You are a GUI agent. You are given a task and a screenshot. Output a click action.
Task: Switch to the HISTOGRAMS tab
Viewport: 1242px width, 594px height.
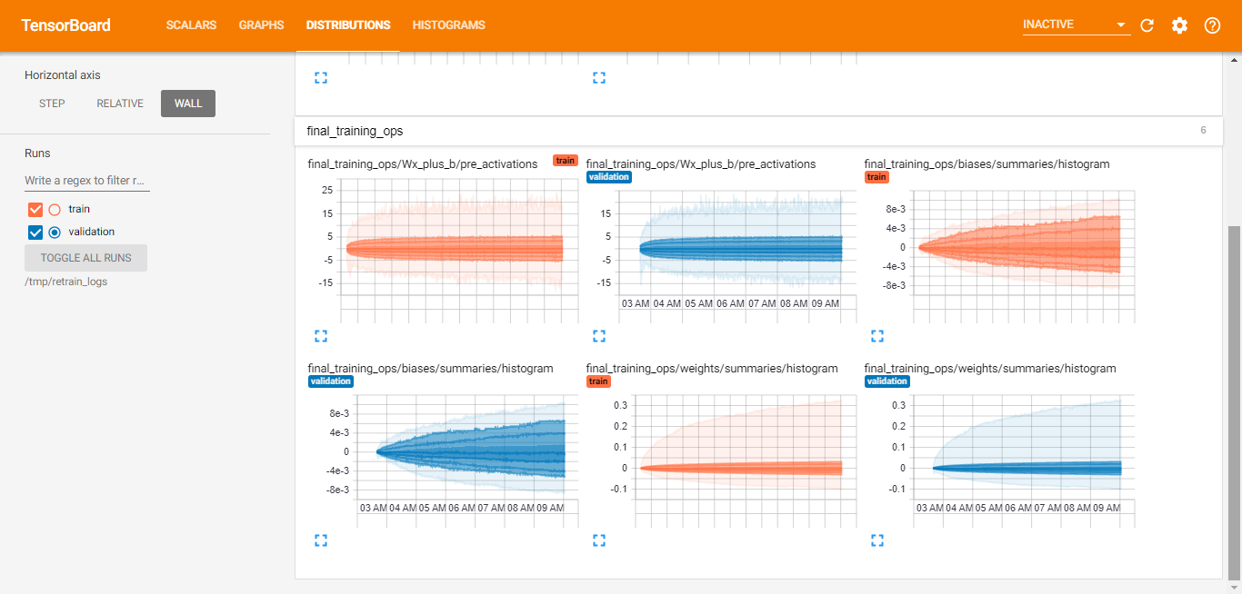coord(448,25)
